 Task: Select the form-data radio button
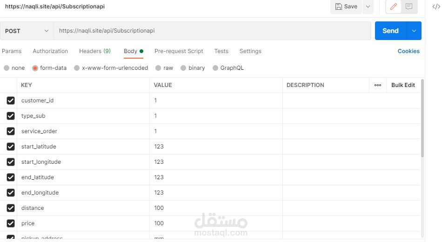point(35,68)
